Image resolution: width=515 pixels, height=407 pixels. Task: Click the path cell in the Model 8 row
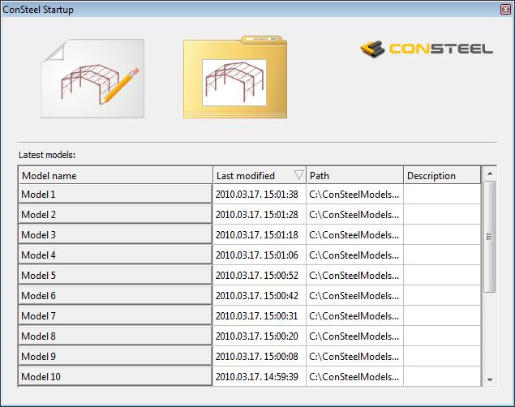pos(354,336)
